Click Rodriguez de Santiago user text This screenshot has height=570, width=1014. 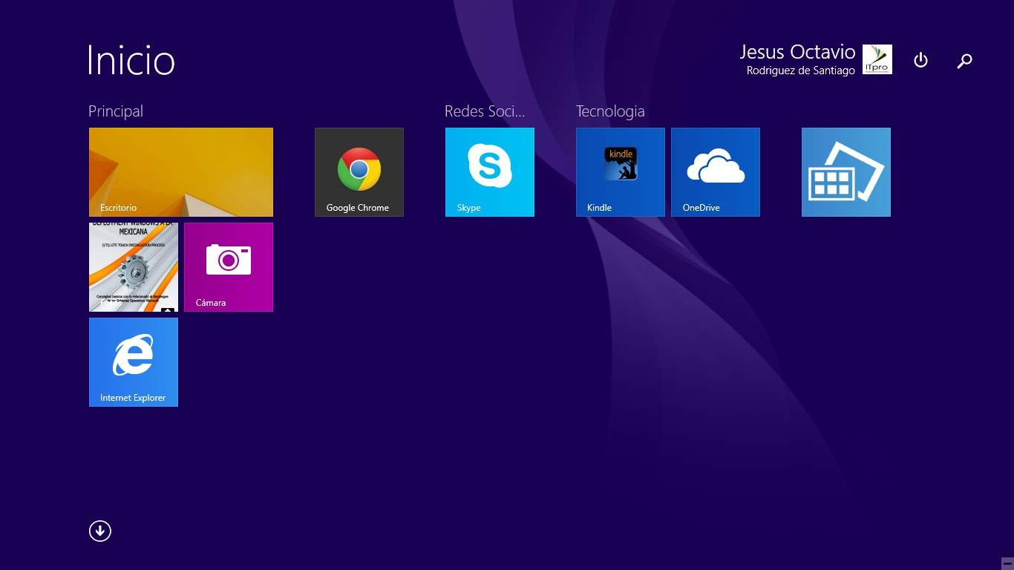[801, 71]
